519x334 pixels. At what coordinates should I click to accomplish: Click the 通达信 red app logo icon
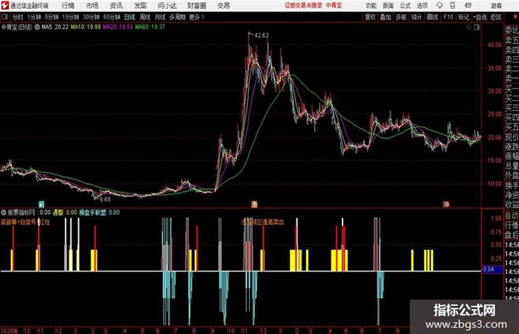pos(5,5)
